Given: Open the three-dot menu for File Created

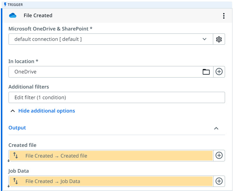Looking at the screenshot, I should coord(224,16).
